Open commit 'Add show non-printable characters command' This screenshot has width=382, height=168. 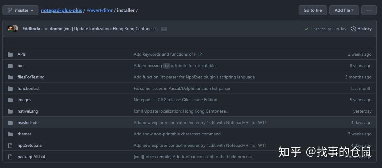pos(177,134)
